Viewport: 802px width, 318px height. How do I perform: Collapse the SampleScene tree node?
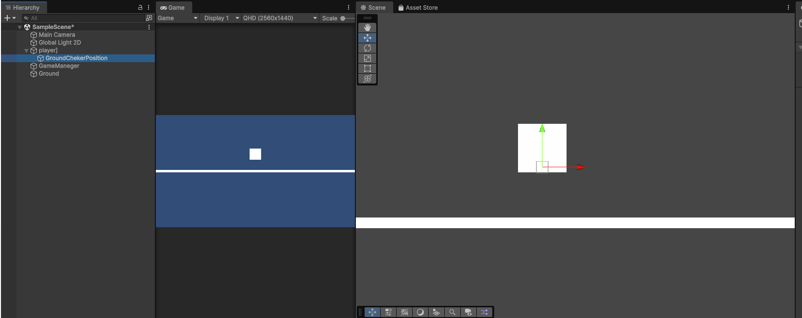click(x=19, y=27)
